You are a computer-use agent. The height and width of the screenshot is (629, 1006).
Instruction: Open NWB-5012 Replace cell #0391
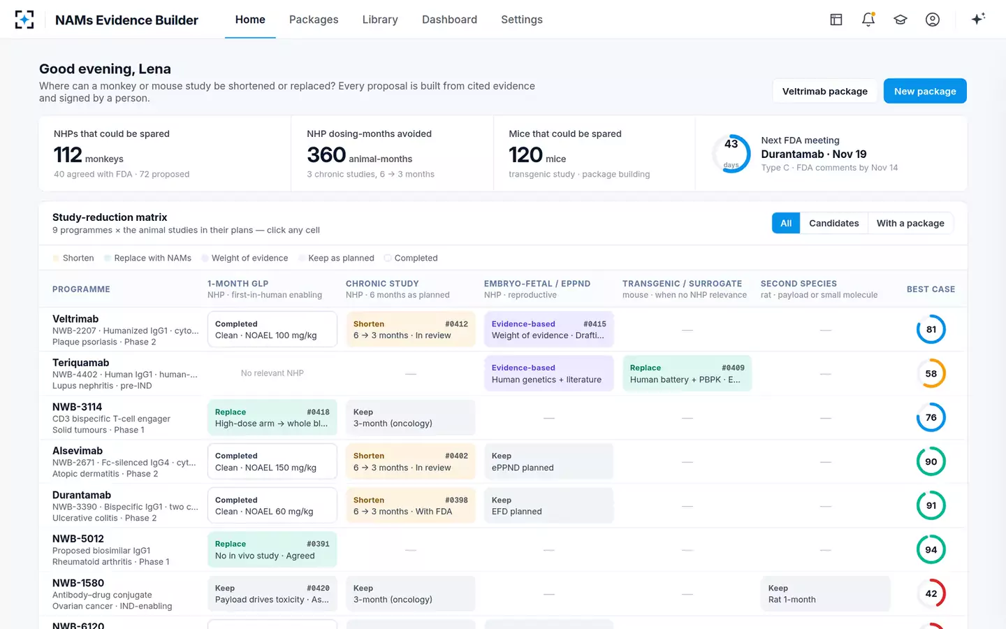272,549
